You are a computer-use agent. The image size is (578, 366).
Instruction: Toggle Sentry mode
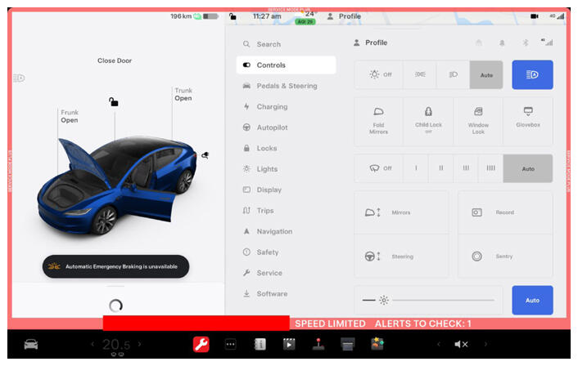pos(505,256)
